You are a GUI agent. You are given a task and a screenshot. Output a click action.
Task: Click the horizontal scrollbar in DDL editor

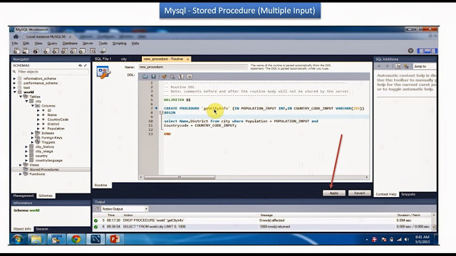click(x=180, y=177)
